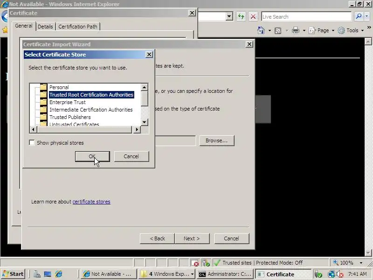The height and width of the screenshot is (280, 373).
Task: Open the zoom level dropdown arrow
Action: click(361, 263)
